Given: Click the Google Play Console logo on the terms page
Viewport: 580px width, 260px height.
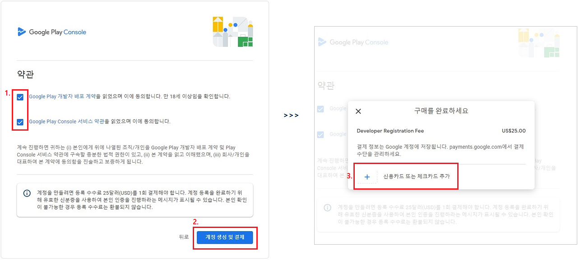Looking at the screenshot, I should click(51, 32).
